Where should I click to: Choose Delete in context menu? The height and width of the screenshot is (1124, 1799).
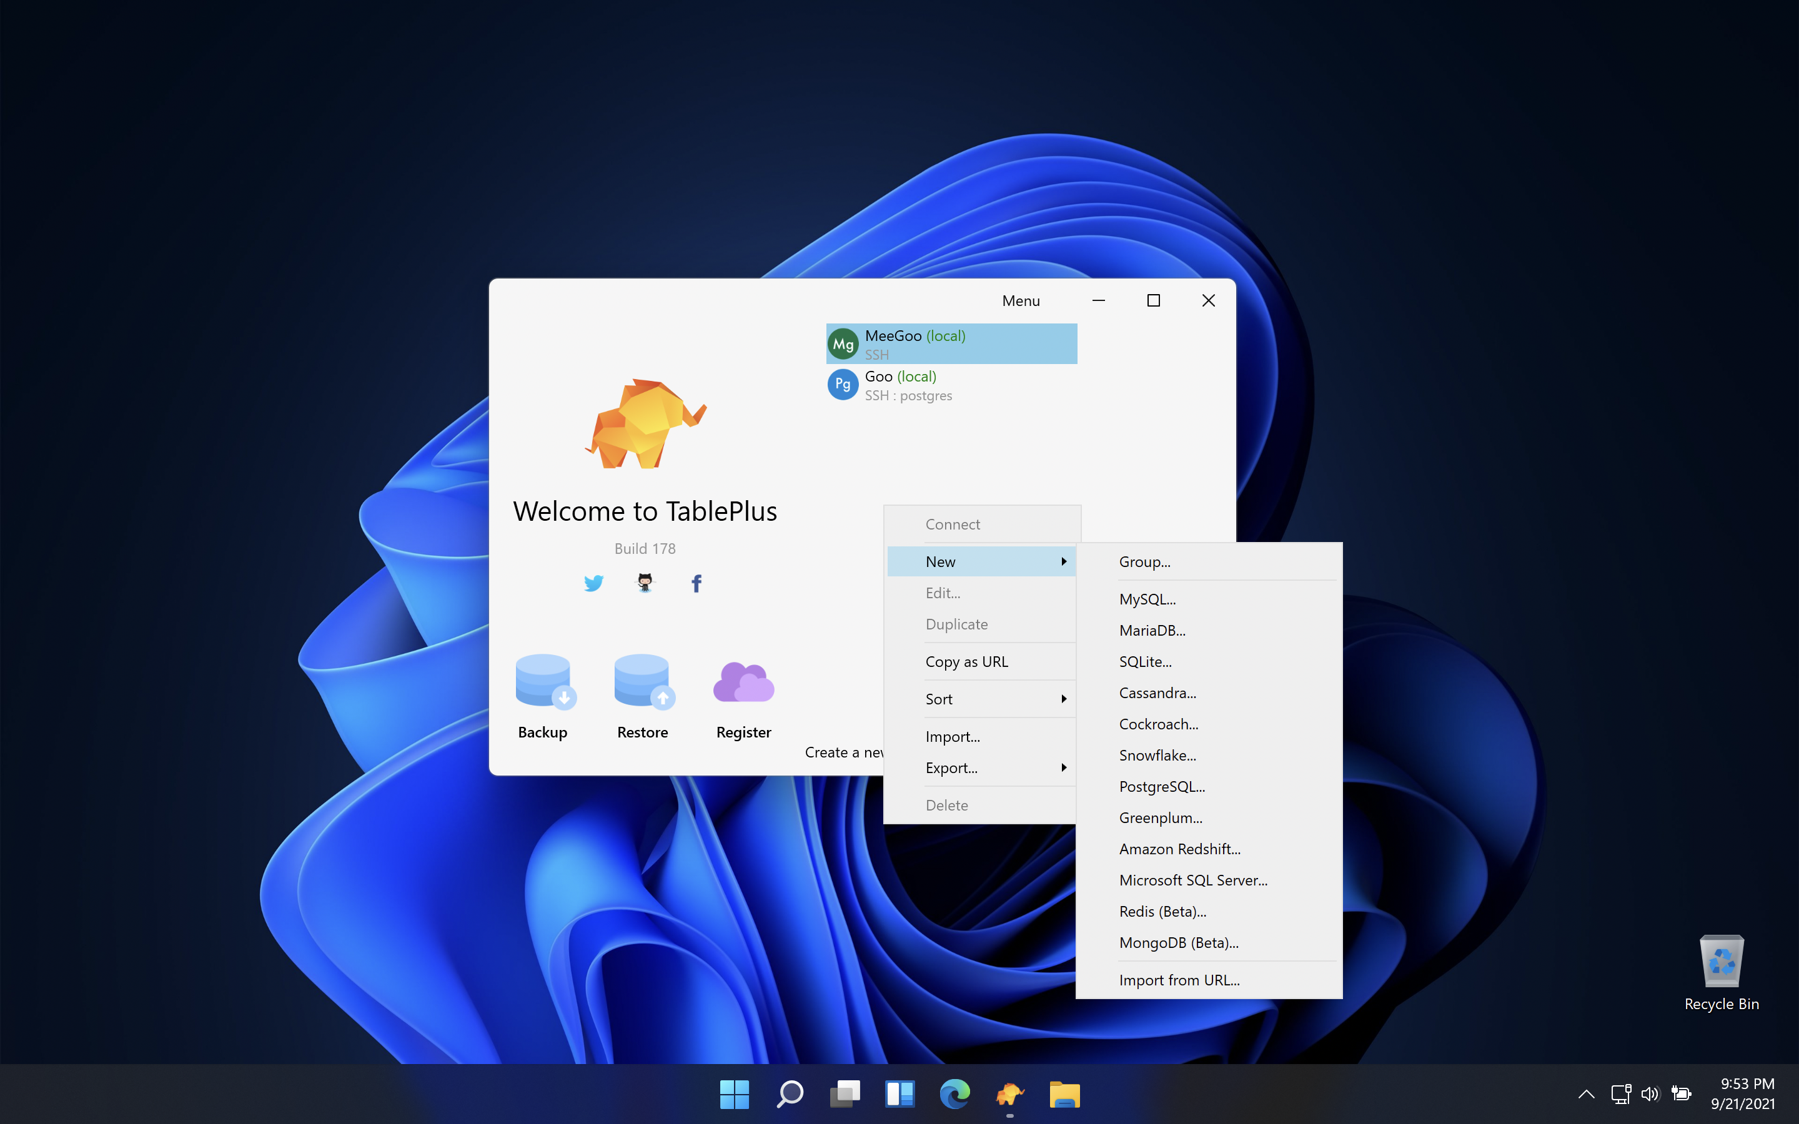pos(981,805)
